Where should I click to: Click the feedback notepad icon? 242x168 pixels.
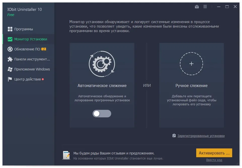[66, 155]
